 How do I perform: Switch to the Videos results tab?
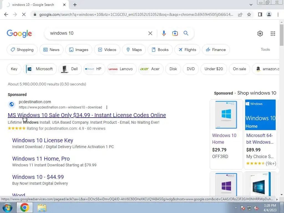coord(107,50)
